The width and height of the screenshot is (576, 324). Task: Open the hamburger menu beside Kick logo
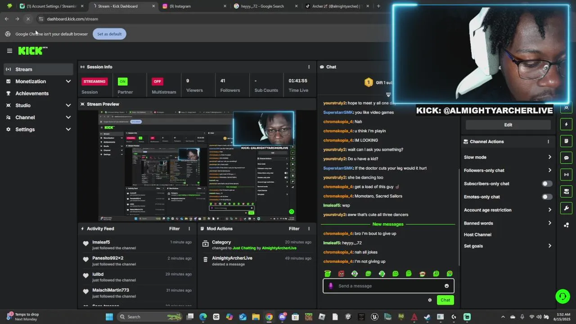(x=9, y=51)
